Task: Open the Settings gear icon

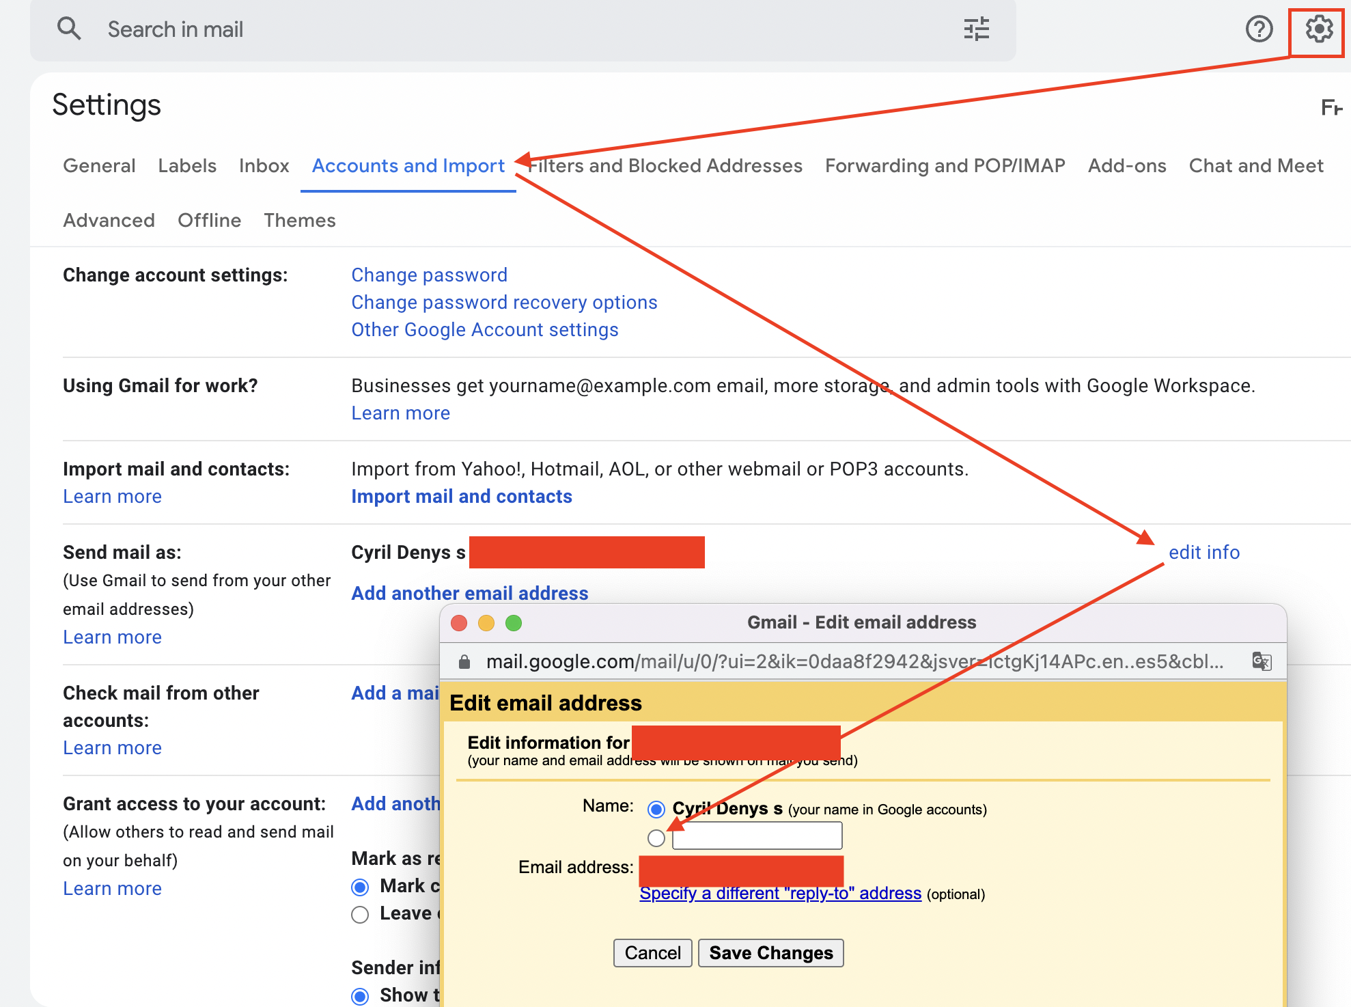Action: pyautogui.click(x=1318, y=29)
